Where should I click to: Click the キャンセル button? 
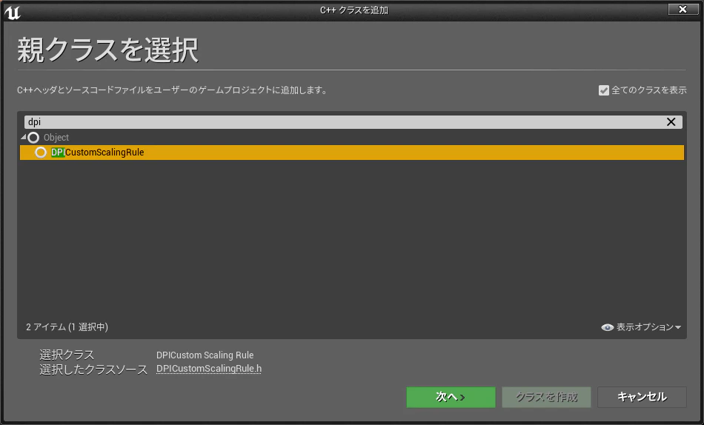pyautogui.click(x=642, y=397)
